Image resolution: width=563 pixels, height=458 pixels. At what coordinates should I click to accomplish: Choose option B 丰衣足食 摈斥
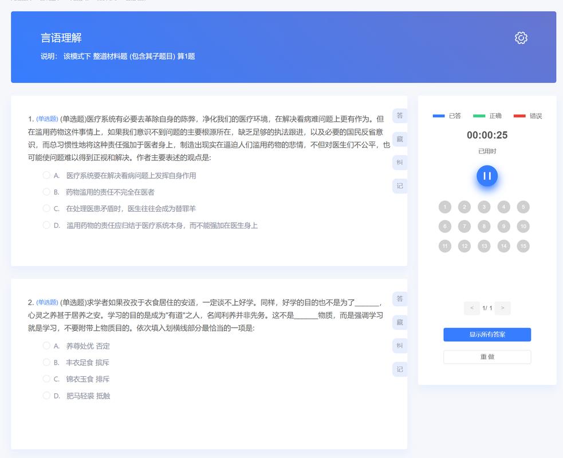pos(46,362)
